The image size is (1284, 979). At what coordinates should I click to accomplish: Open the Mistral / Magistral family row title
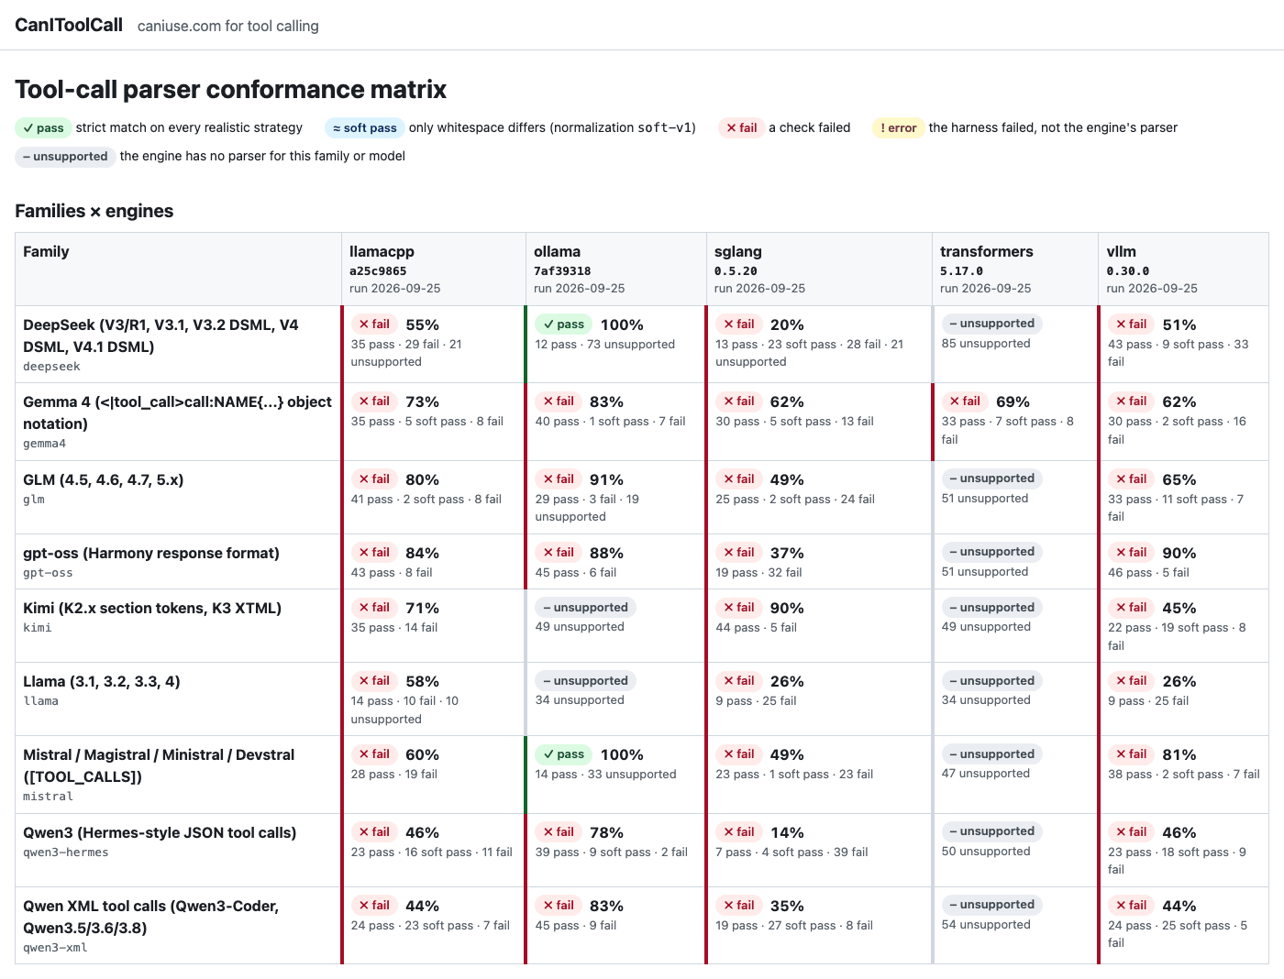point(159,765)
